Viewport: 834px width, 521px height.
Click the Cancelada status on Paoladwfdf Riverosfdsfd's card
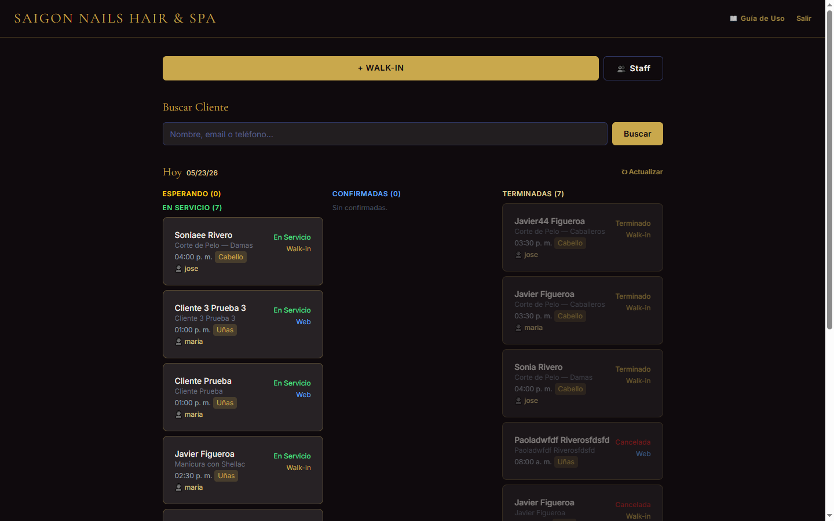pos(633,442)
